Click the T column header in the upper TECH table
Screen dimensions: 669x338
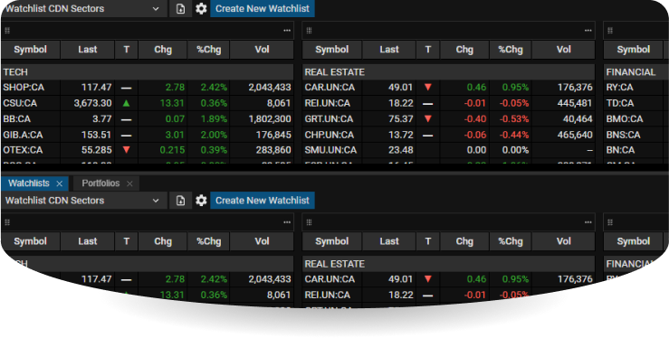[127, 50]
